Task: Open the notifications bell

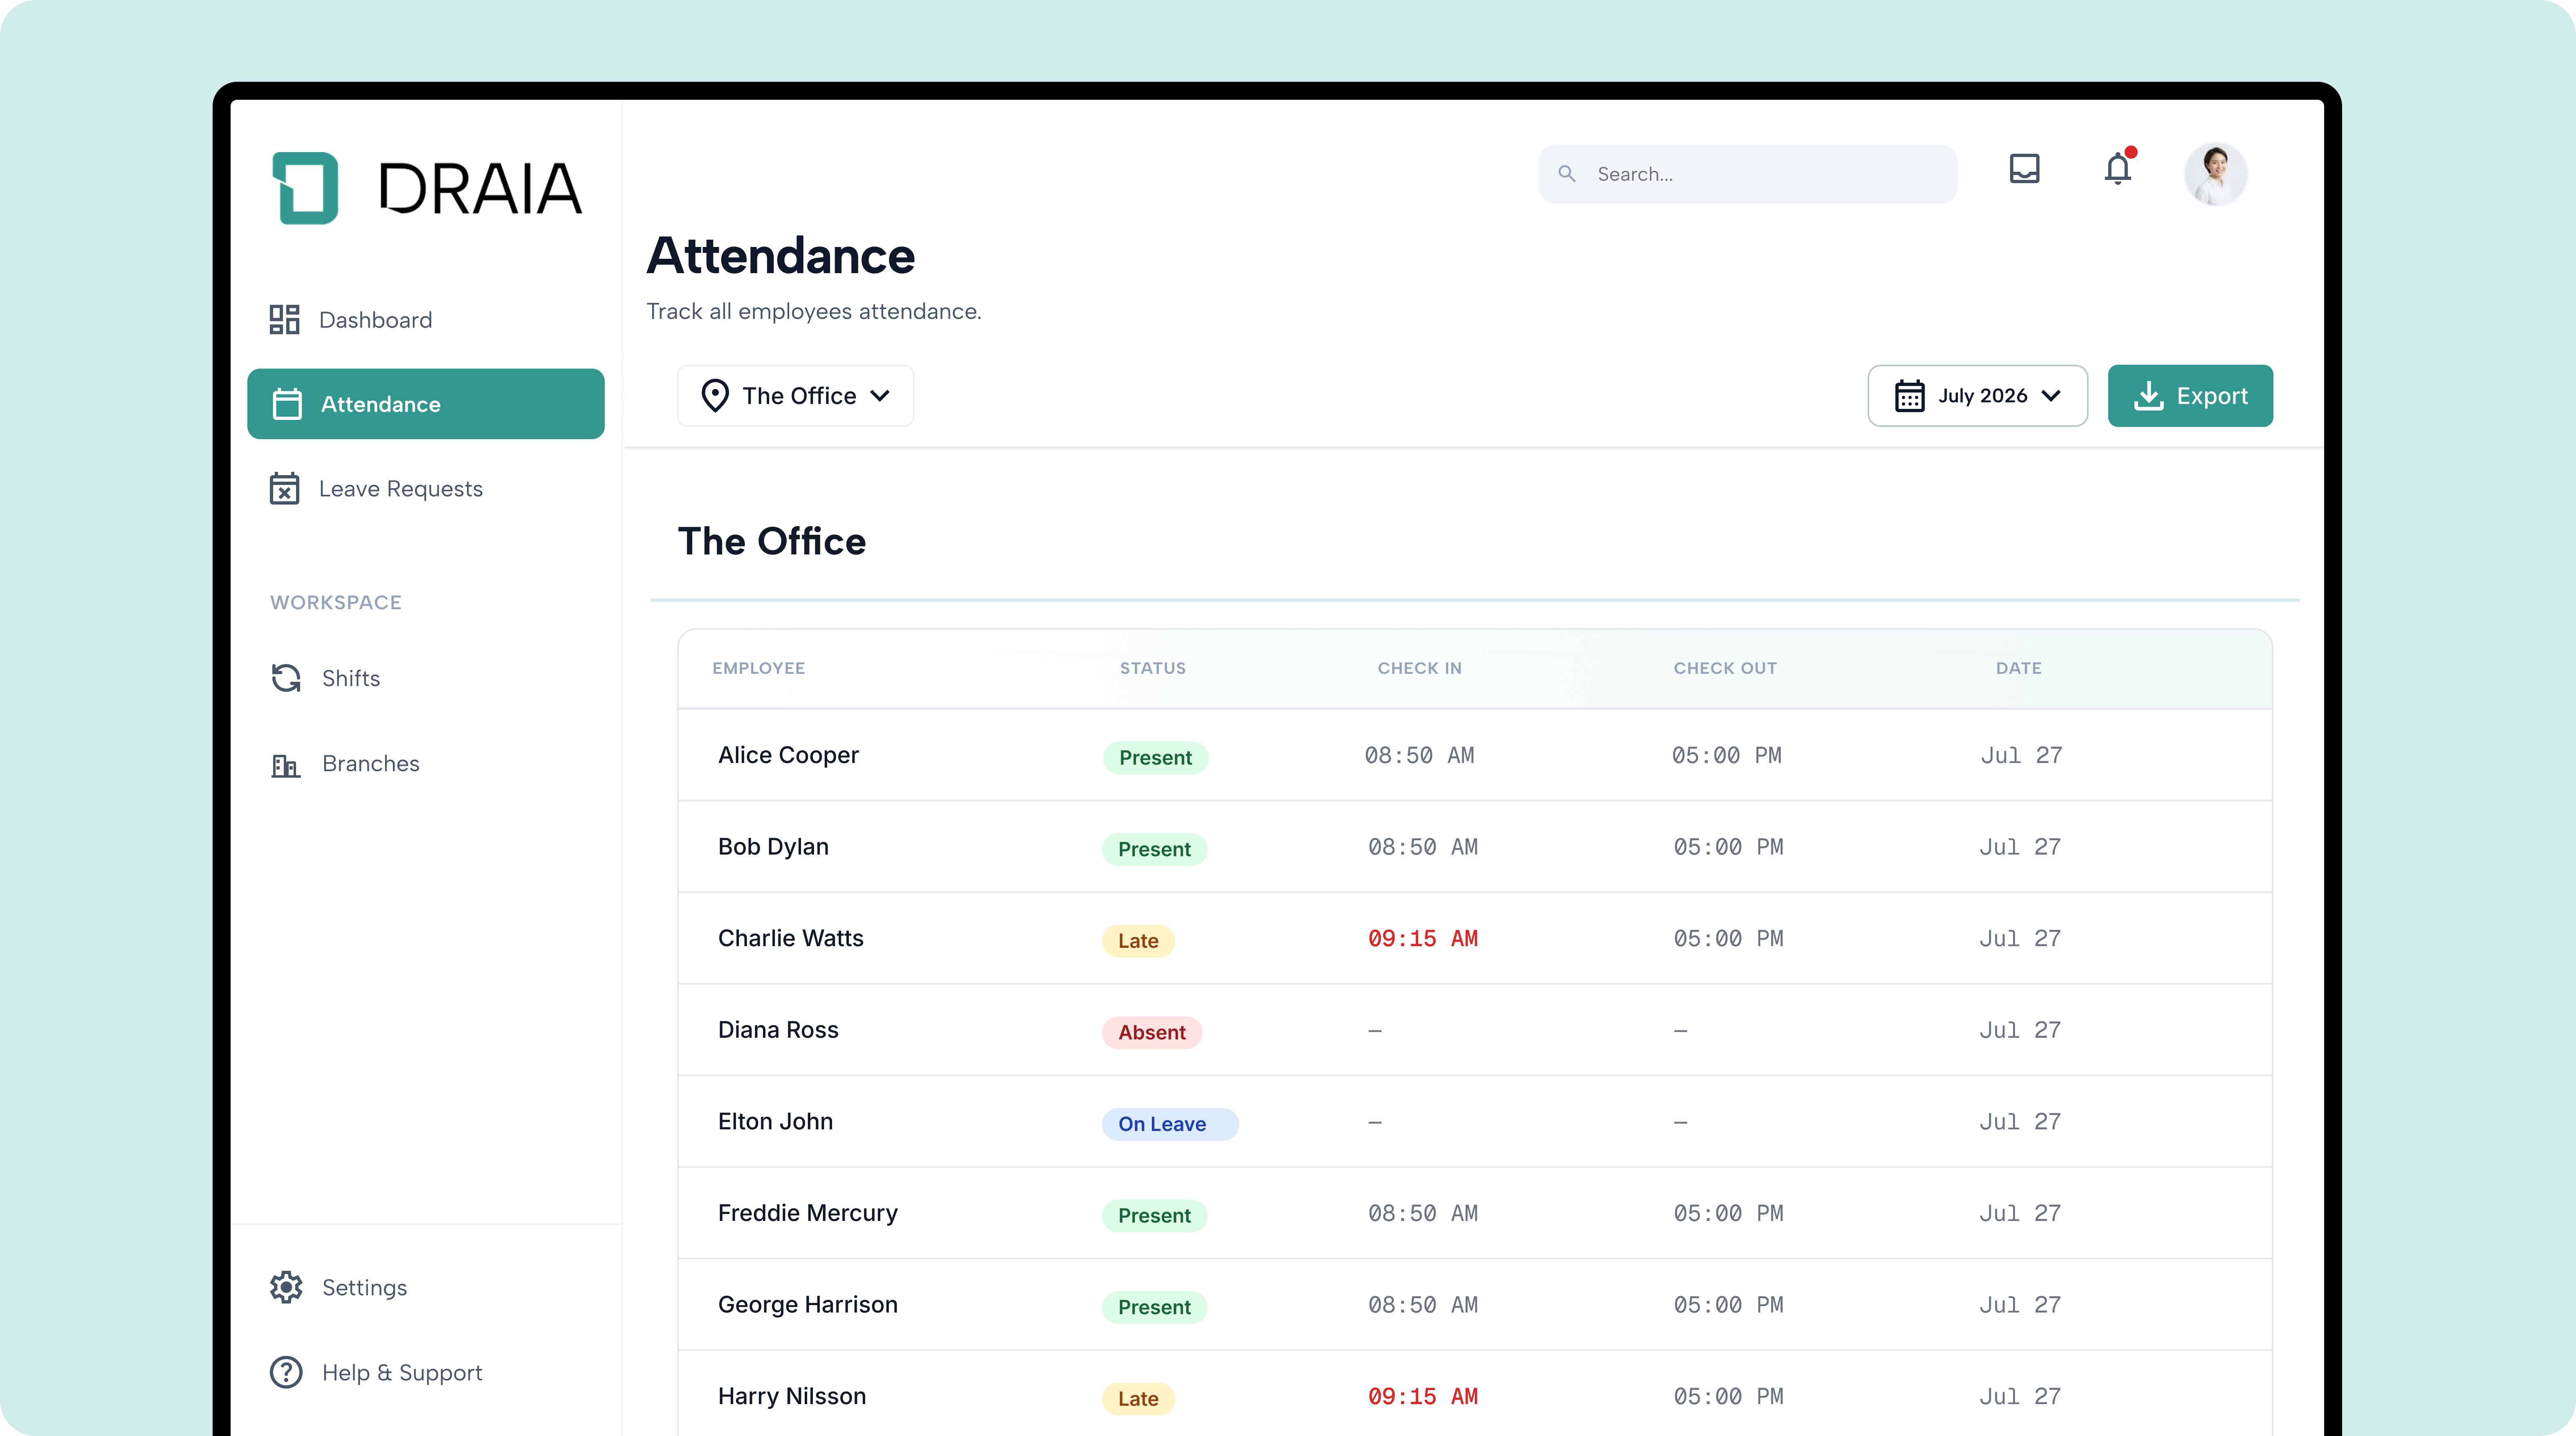Action: pos(2118,168)
